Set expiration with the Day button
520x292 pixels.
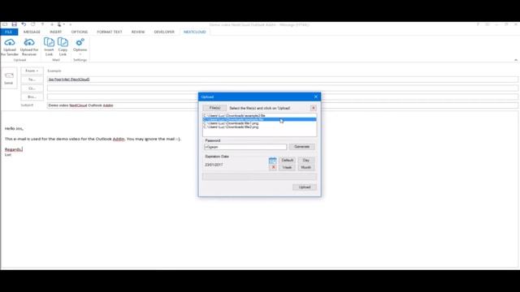(x=305, y=161)
